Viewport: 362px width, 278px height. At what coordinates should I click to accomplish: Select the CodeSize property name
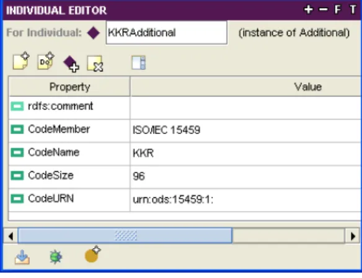pos(51,176)
